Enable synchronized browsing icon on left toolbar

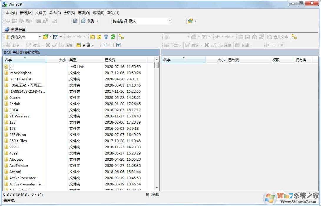point(121,36)
